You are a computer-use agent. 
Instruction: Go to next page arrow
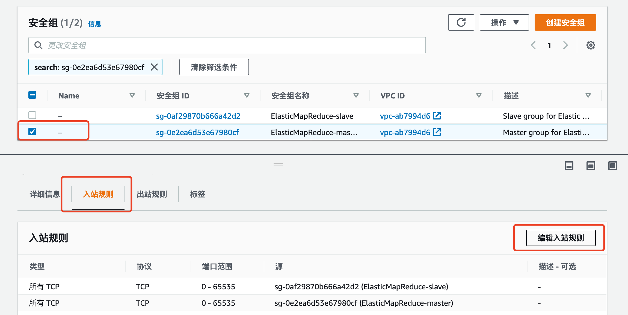(x=565, y=45)
